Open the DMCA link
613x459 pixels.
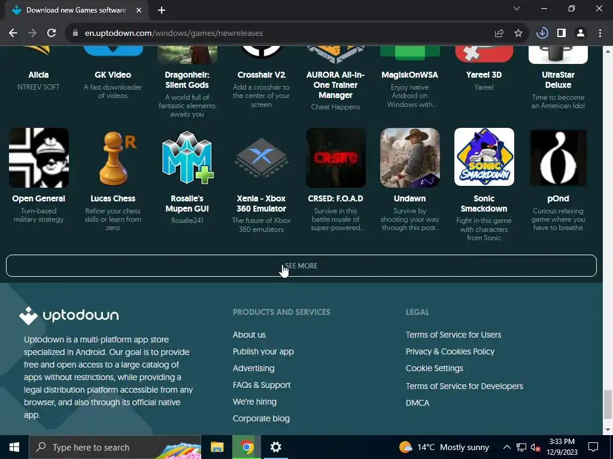coord(417,403)
